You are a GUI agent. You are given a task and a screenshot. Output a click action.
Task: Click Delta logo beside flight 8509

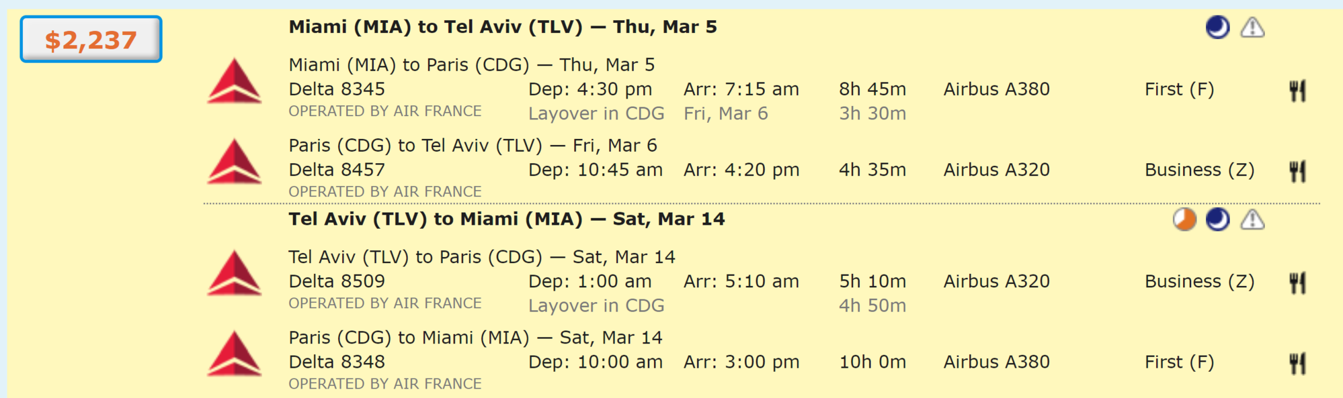click(x=234, y=274)
